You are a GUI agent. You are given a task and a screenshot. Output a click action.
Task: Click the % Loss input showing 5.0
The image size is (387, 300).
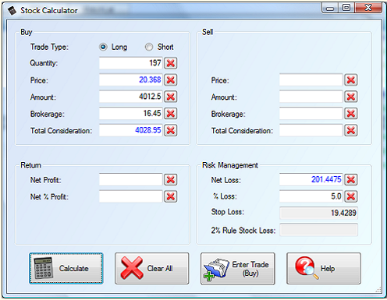[311, 196]
